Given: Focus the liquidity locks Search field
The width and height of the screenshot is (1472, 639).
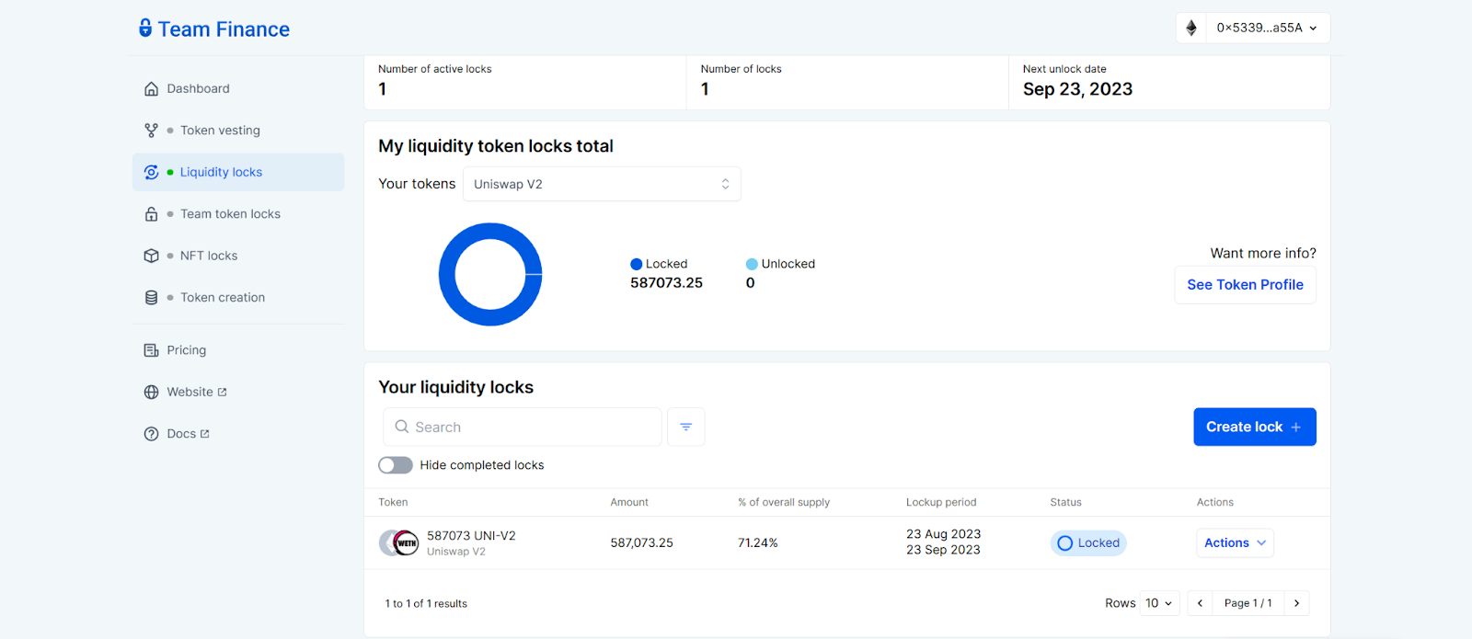Looking at the screenshot, I should (523, 427).
